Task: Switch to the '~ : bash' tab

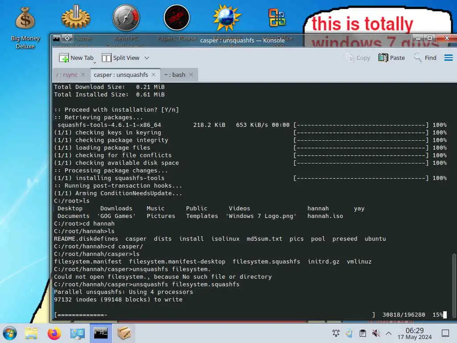Action: [x=175, y=75]
